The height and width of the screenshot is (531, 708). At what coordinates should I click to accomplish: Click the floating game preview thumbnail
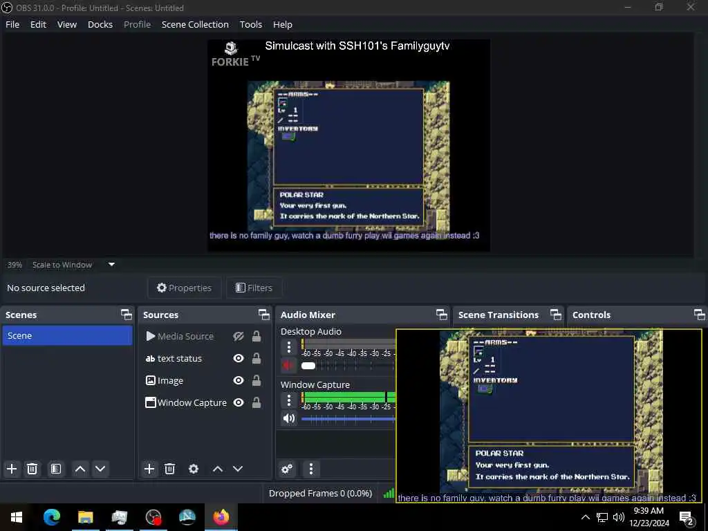pos(549,416)
